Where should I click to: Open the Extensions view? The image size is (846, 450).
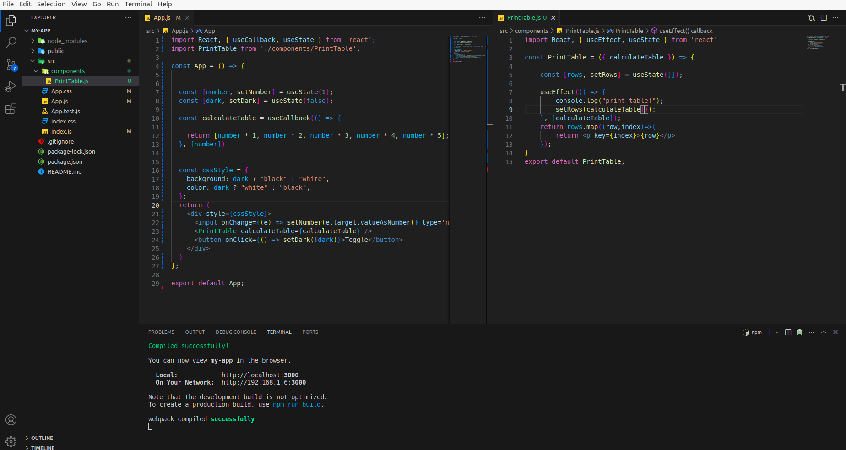(11, 108)
